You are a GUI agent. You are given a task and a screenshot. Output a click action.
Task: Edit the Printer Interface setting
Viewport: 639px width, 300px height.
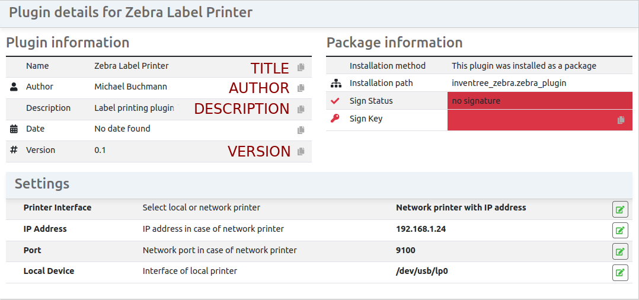(x=620, y=209)
